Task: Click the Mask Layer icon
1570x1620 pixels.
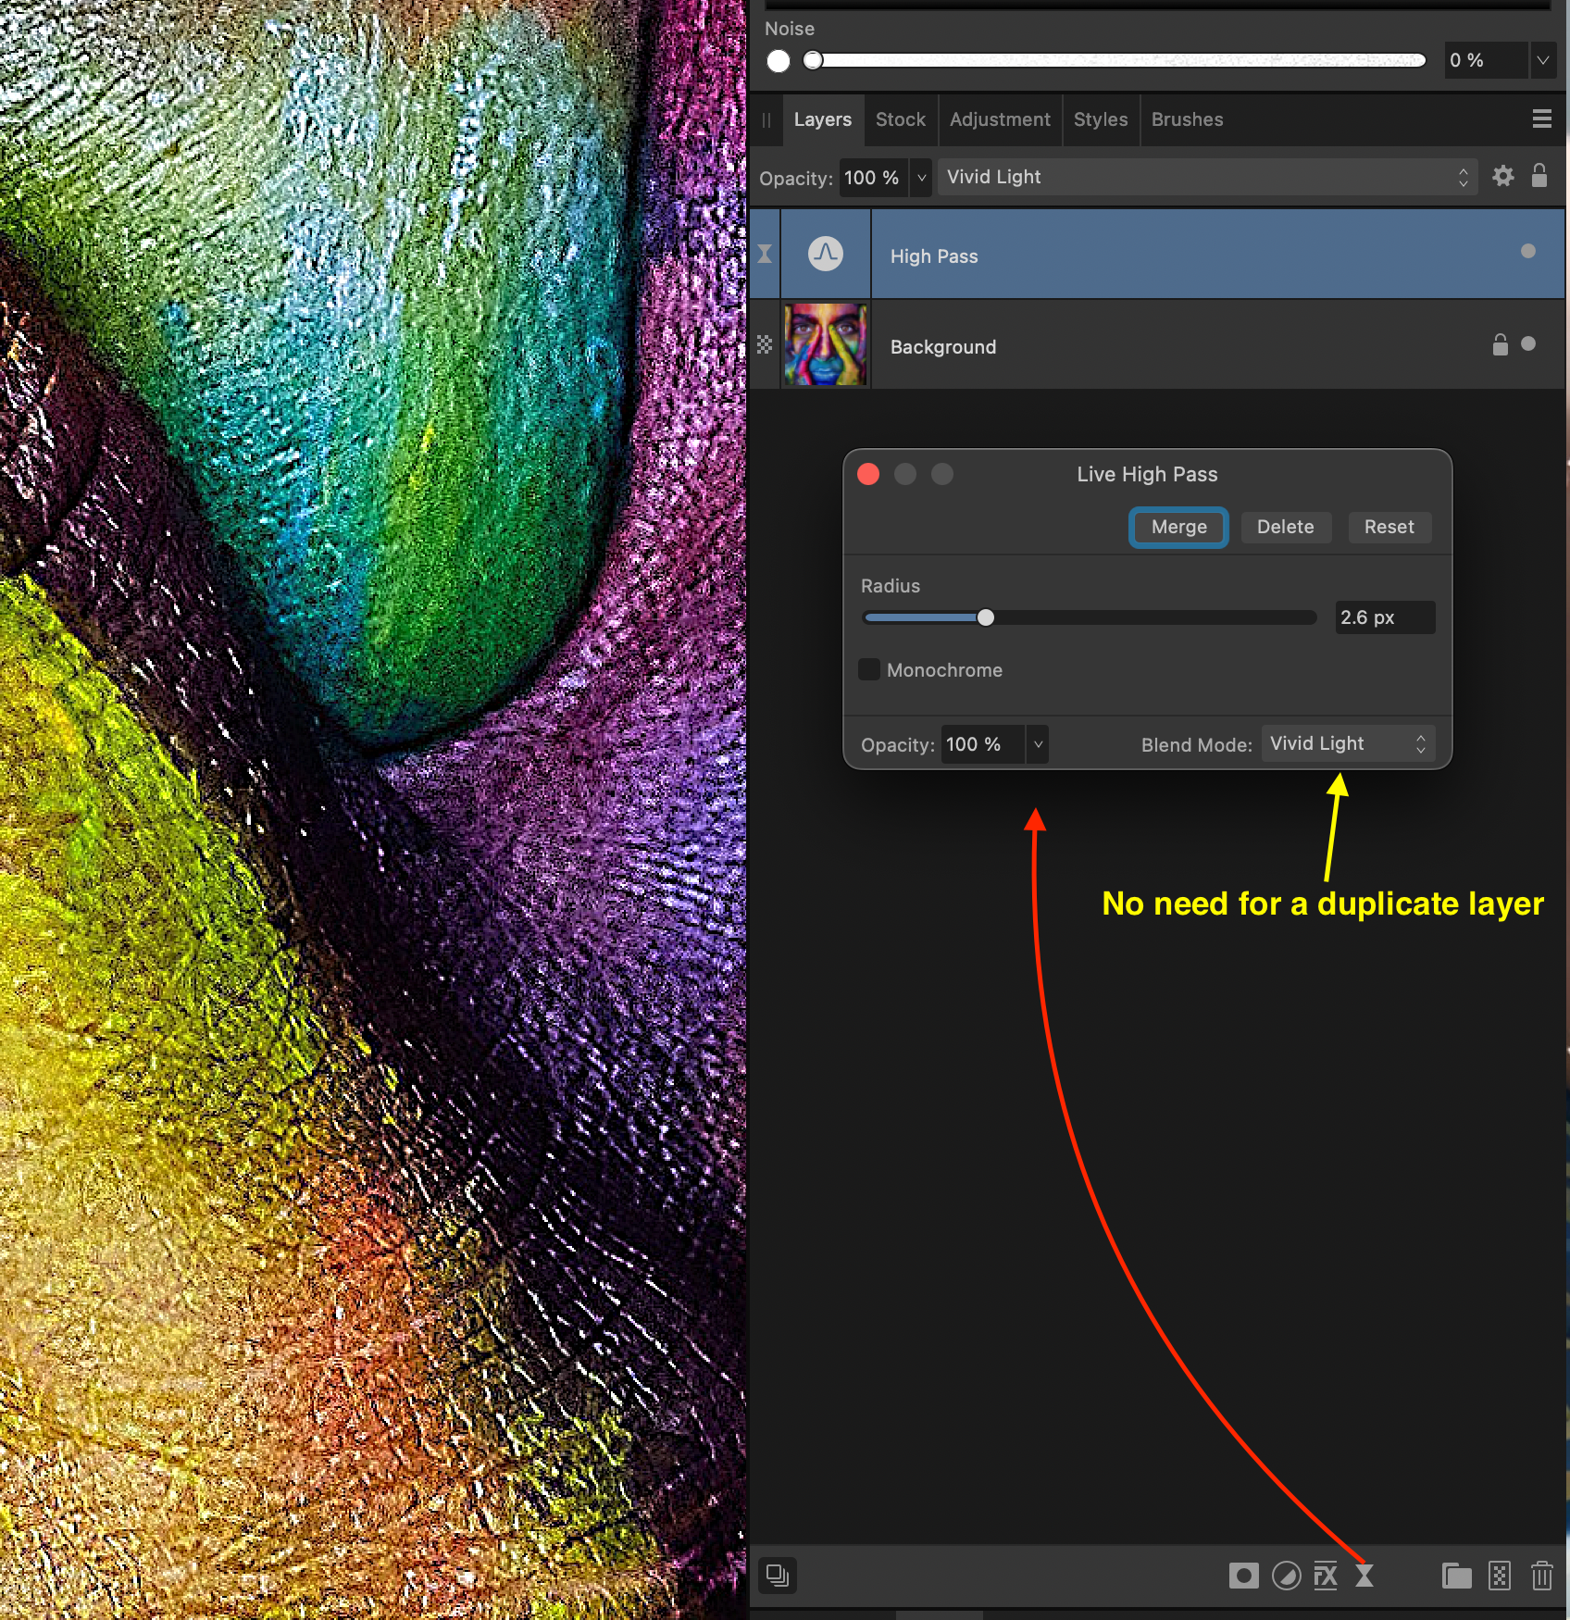Action: [x=1243, y=1575]
